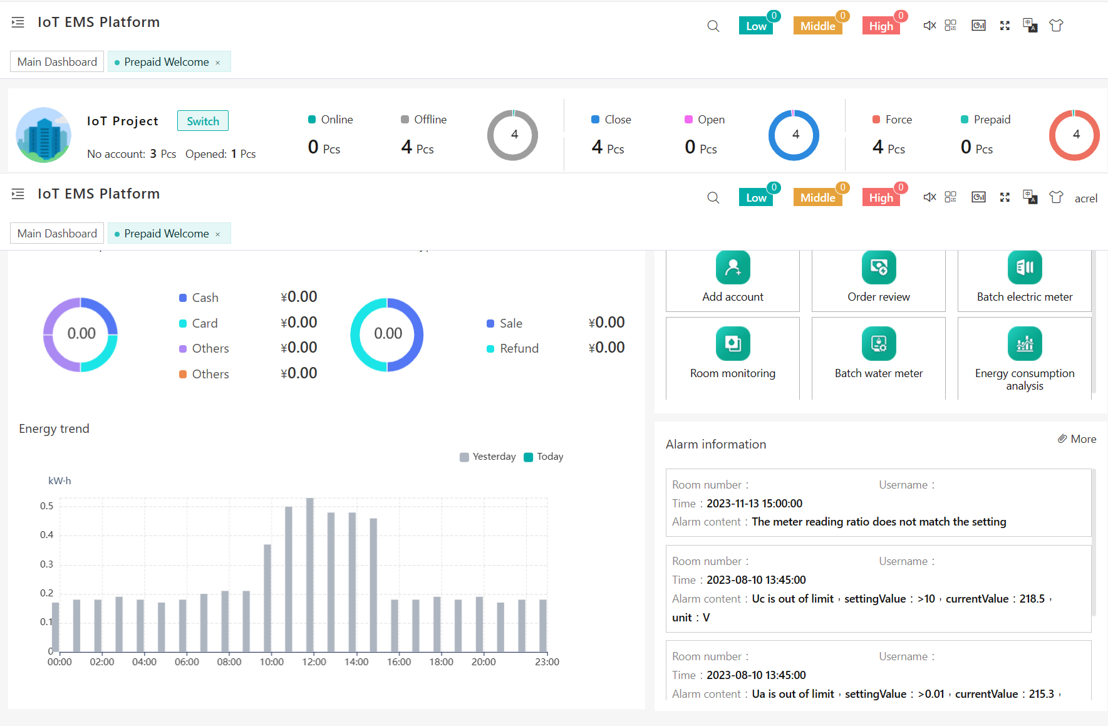Click the language translate icon beside acrel
1108x726 pixels.
tap(1030, 197)
